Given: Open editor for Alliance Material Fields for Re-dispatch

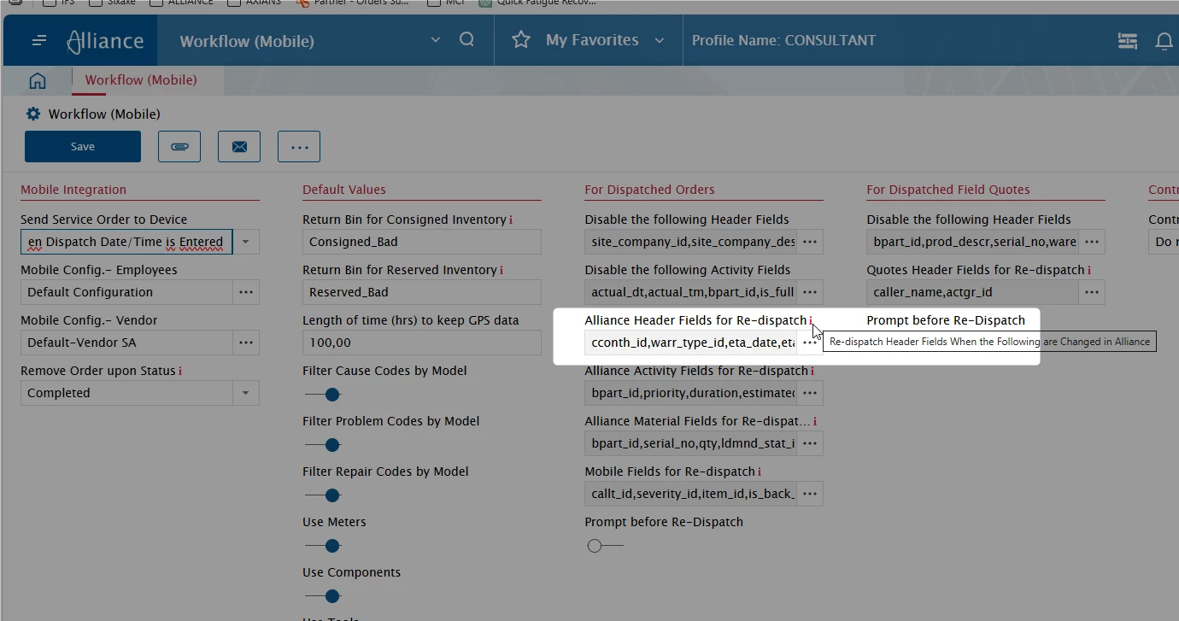Looking at the screenshot, I should (810, 443).
